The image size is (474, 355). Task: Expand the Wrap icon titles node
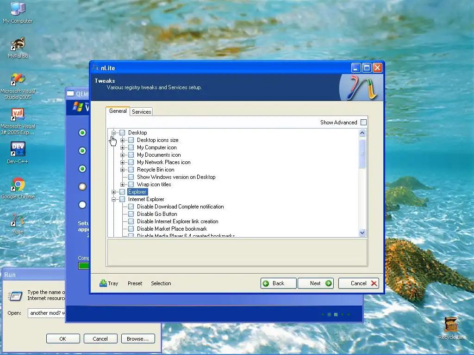122,184
